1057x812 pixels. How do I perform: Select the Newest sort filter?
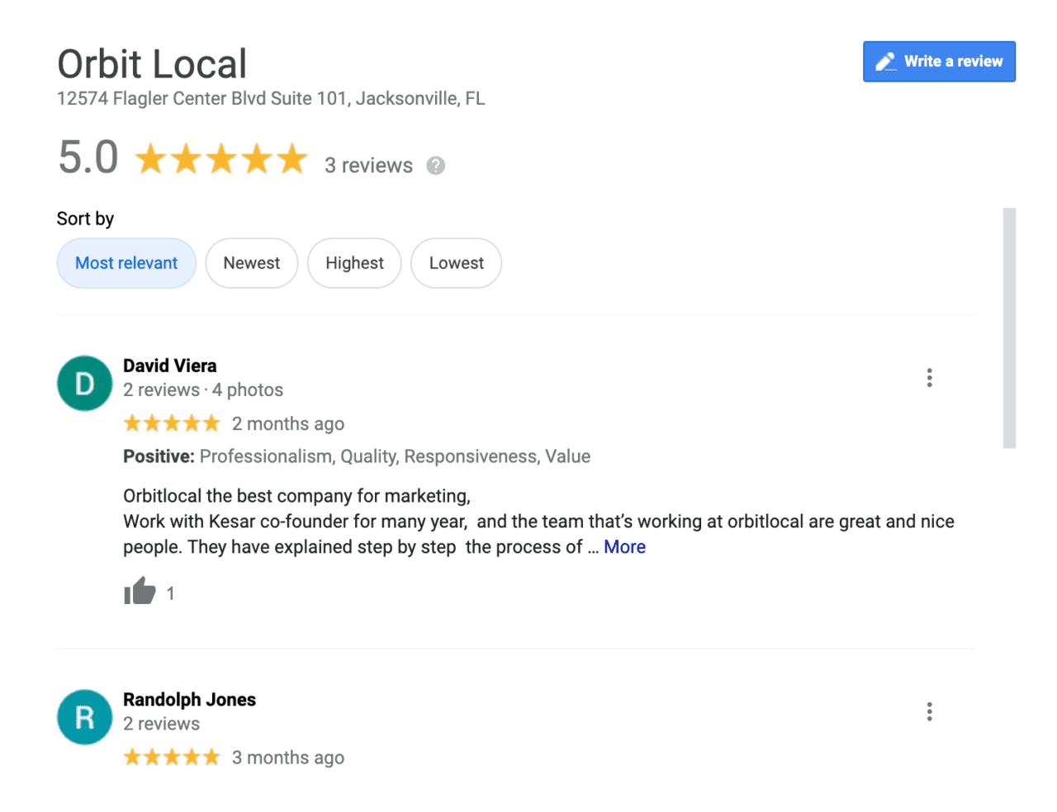pyautogui.click(x=251, y=262)
